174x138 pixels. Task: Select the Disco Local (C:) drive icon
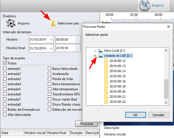[x=100, y=51]
